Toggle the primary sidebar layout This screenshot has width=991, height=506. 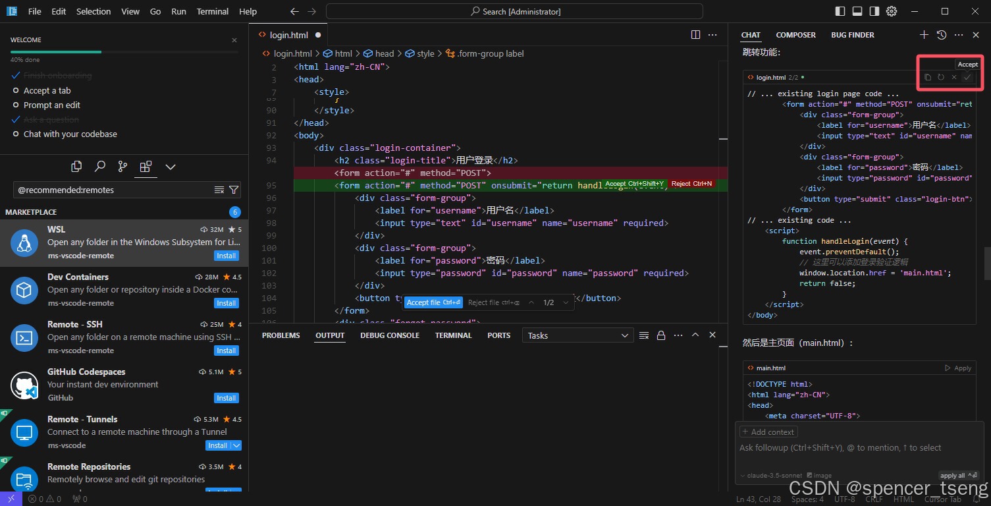tap(840, 11)
